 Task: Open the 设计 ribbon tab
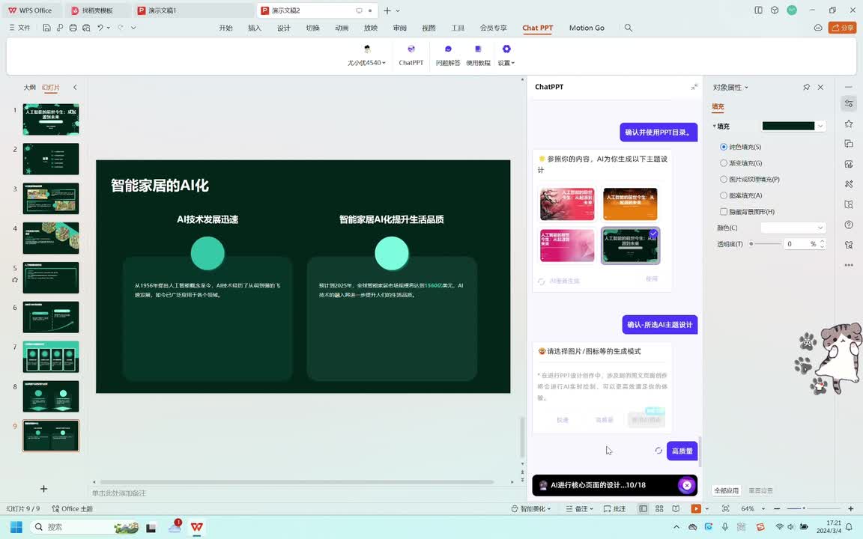pos(284,28)
